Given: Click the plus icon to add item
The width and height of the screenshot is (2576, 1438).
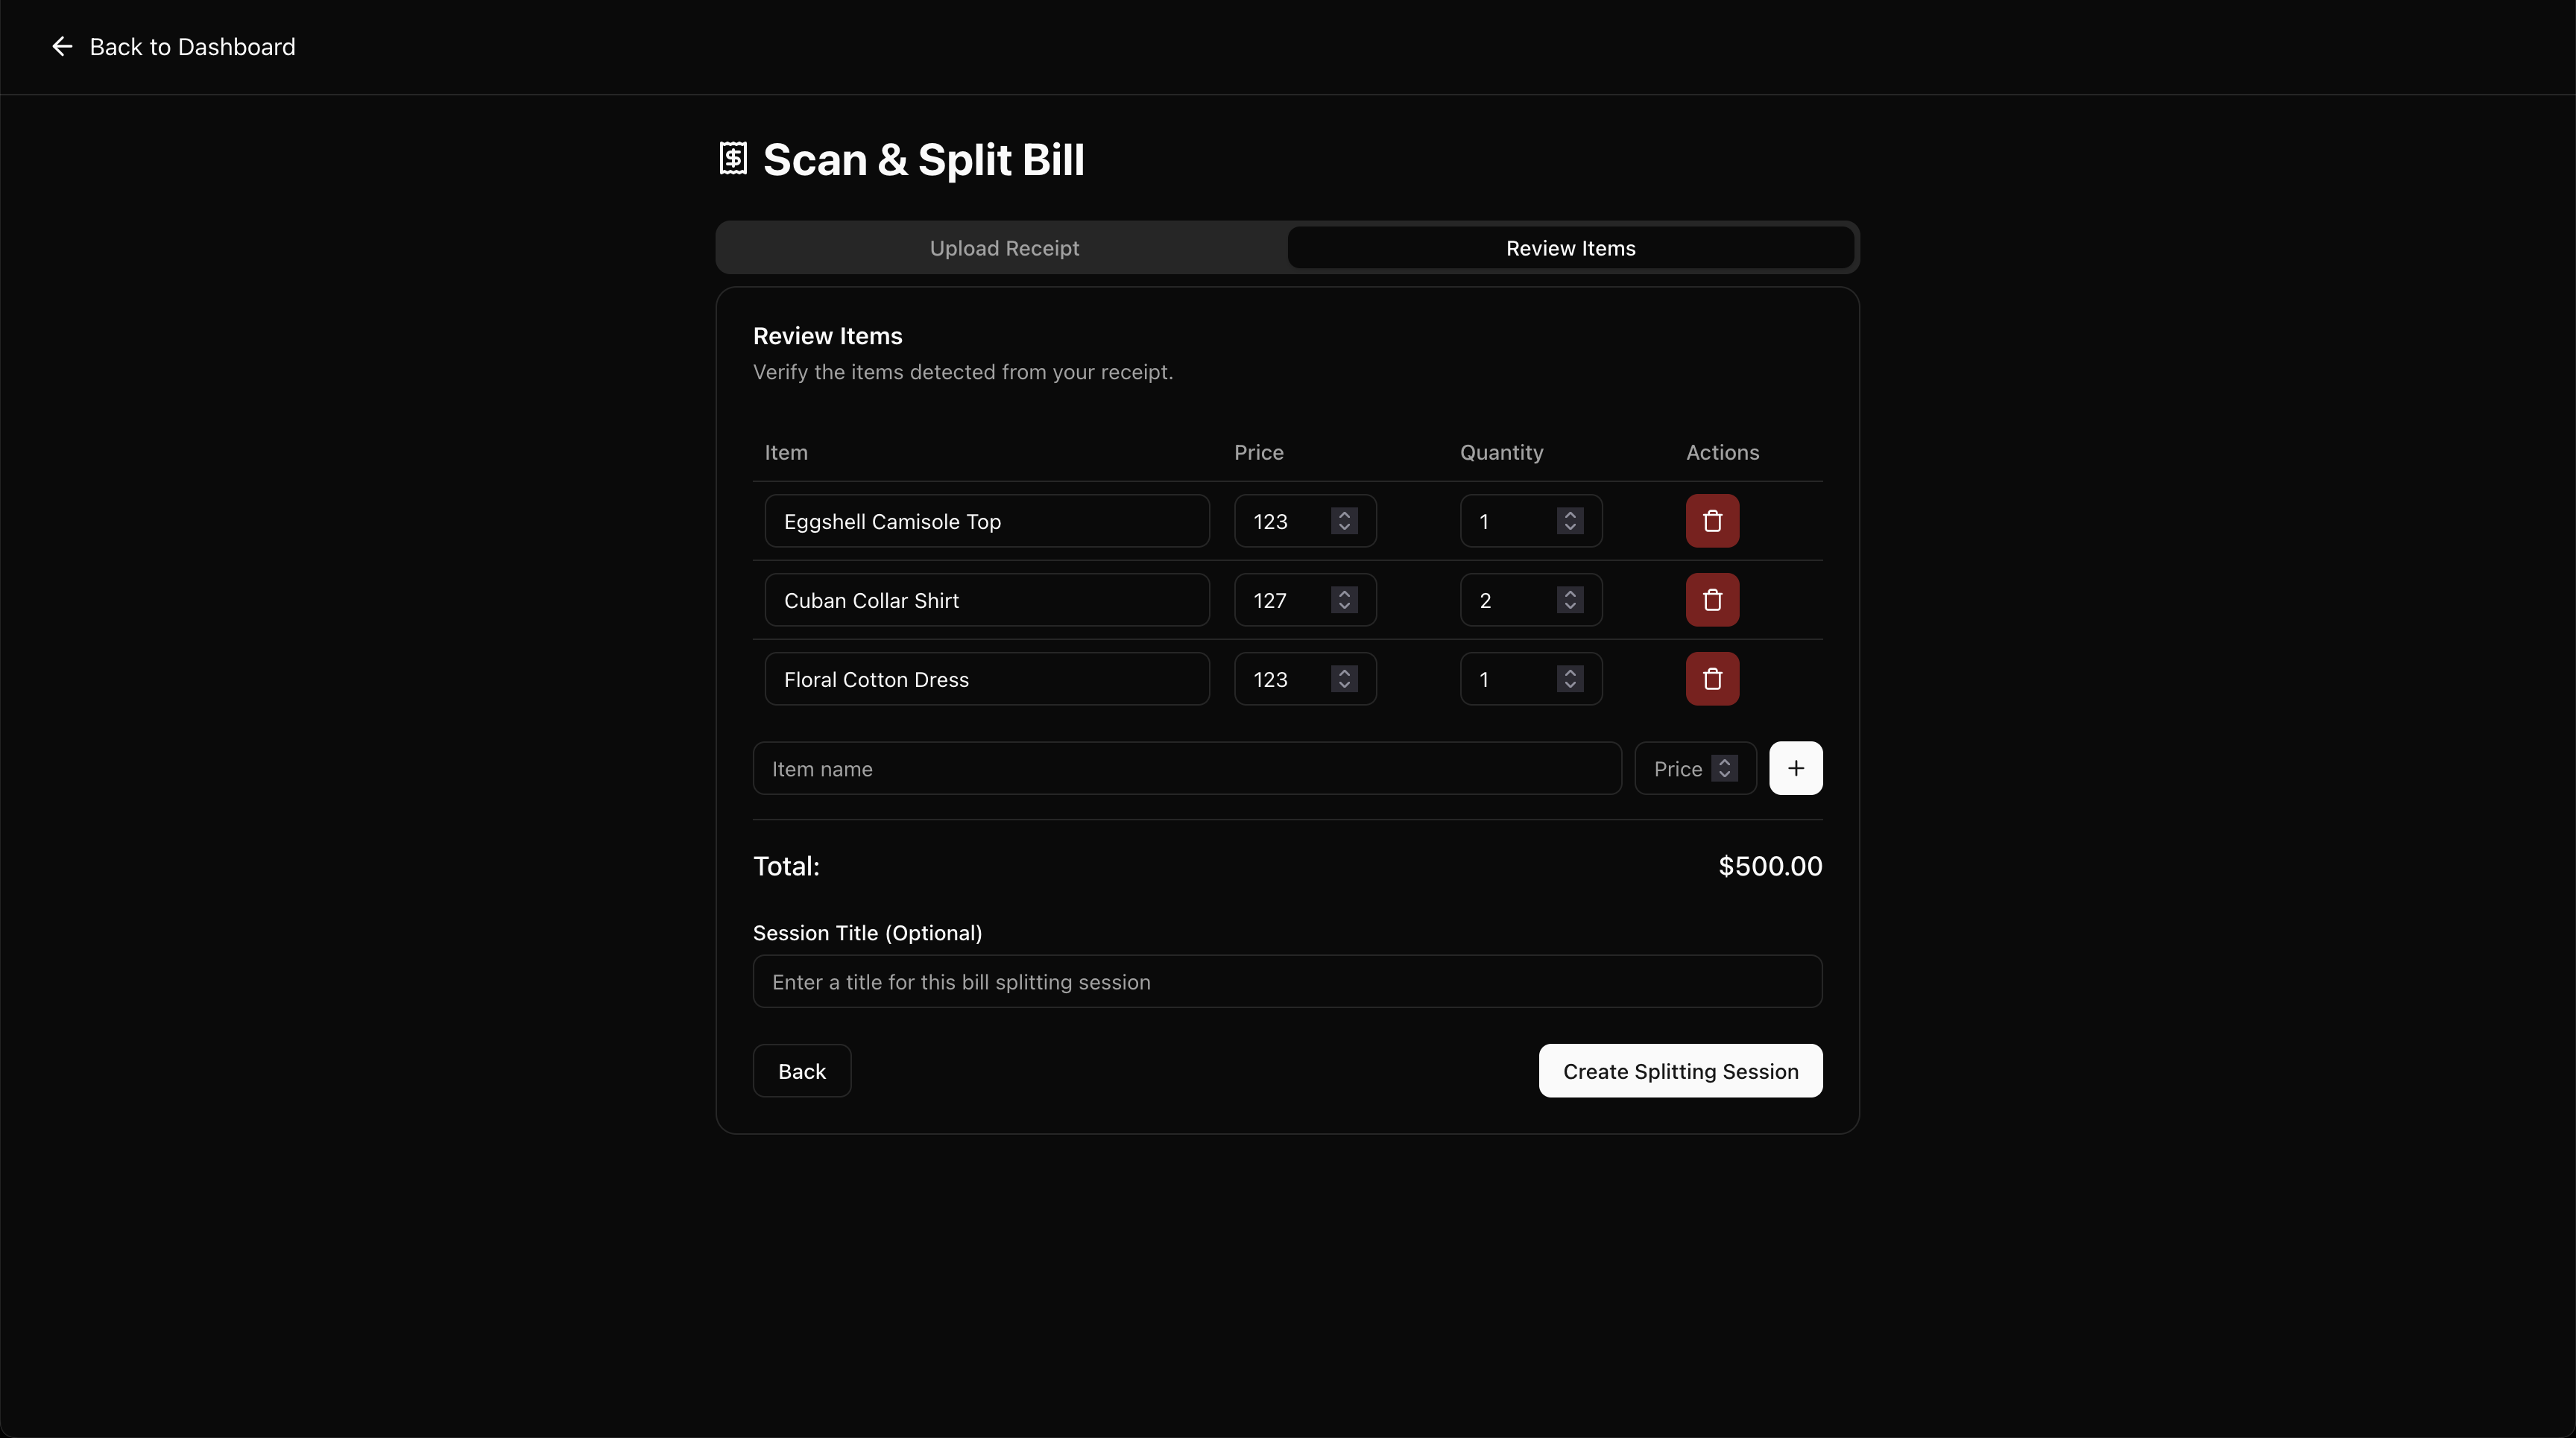Looking at the screenshot, I should pos(1795,767).
